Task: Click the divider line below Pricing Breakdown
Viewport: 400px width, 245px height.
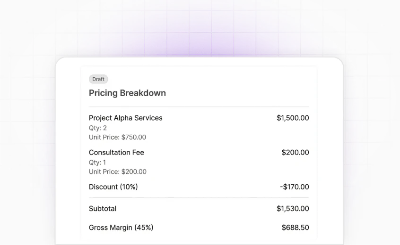Action: [199, 107]
